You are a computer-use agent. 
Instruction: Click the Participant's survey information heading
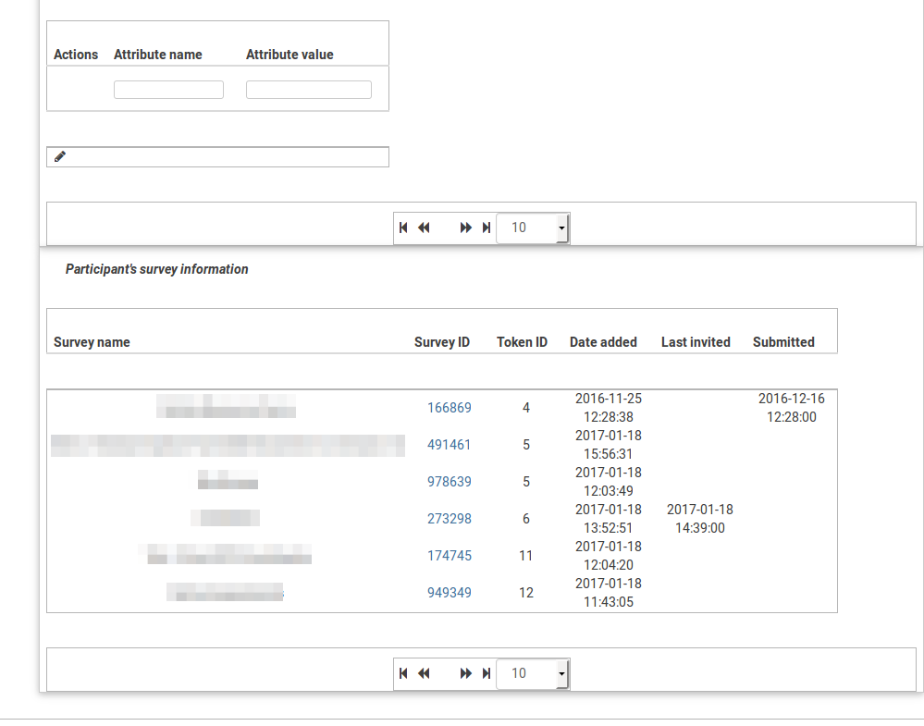[156, 269]
